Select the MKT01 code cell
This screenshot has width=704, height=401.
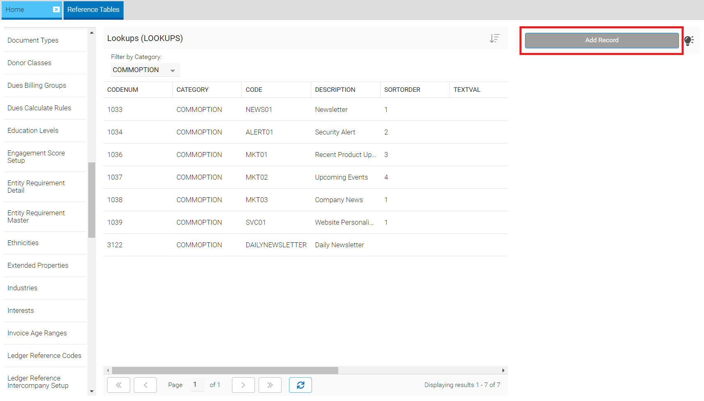tap(276, 155)
